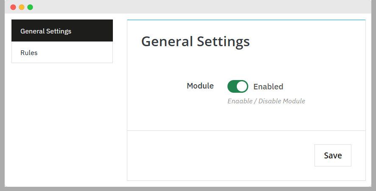Disable the Module toggle switch
Screen dimensions: 376x191
[x=238, y=86]
